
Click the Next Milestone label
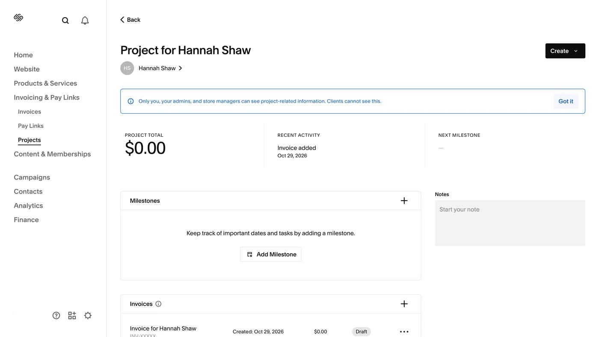[459, 135]
